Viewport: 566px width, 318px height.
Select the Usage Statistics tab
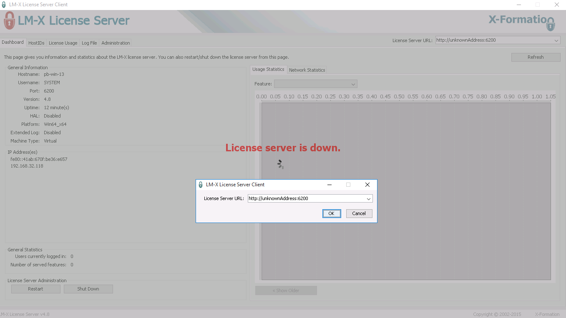click(x=268, y=69)
